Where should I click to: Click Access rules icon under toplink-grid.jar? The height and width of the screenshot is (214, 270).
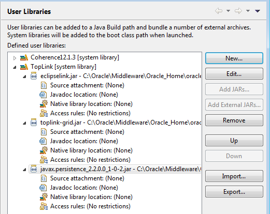pos(44,160)
